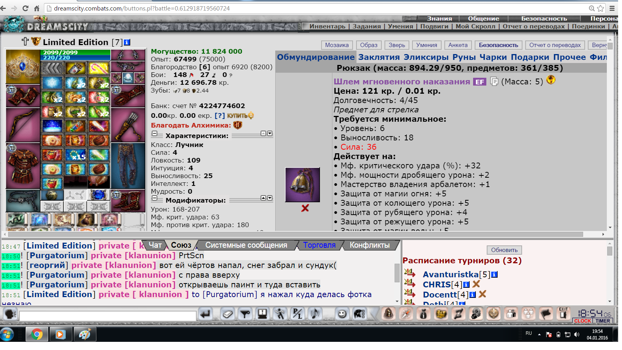This screenshot has width=622, height=350.
Task: Click the head silhouette icon left of chat input
Action: [10, 314]
